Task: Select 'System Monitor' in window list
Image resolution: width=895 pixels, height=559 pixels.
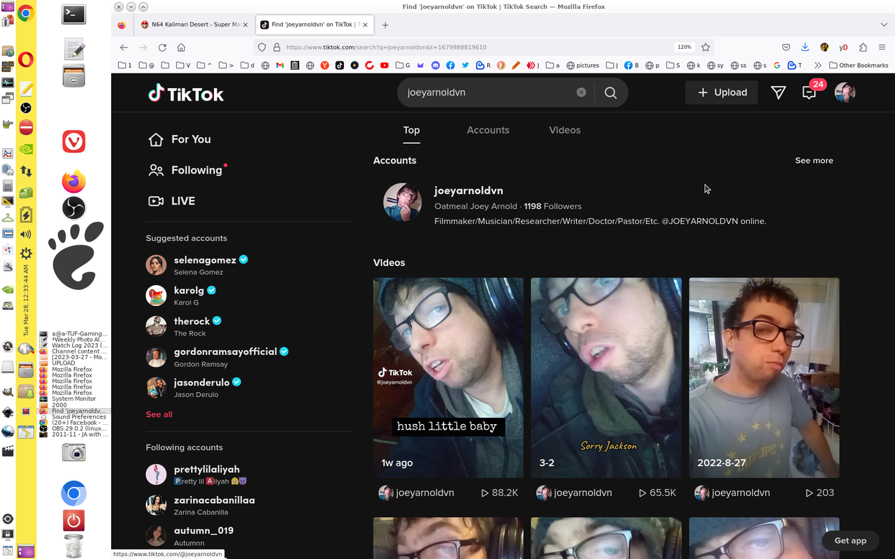Action: 73,399
